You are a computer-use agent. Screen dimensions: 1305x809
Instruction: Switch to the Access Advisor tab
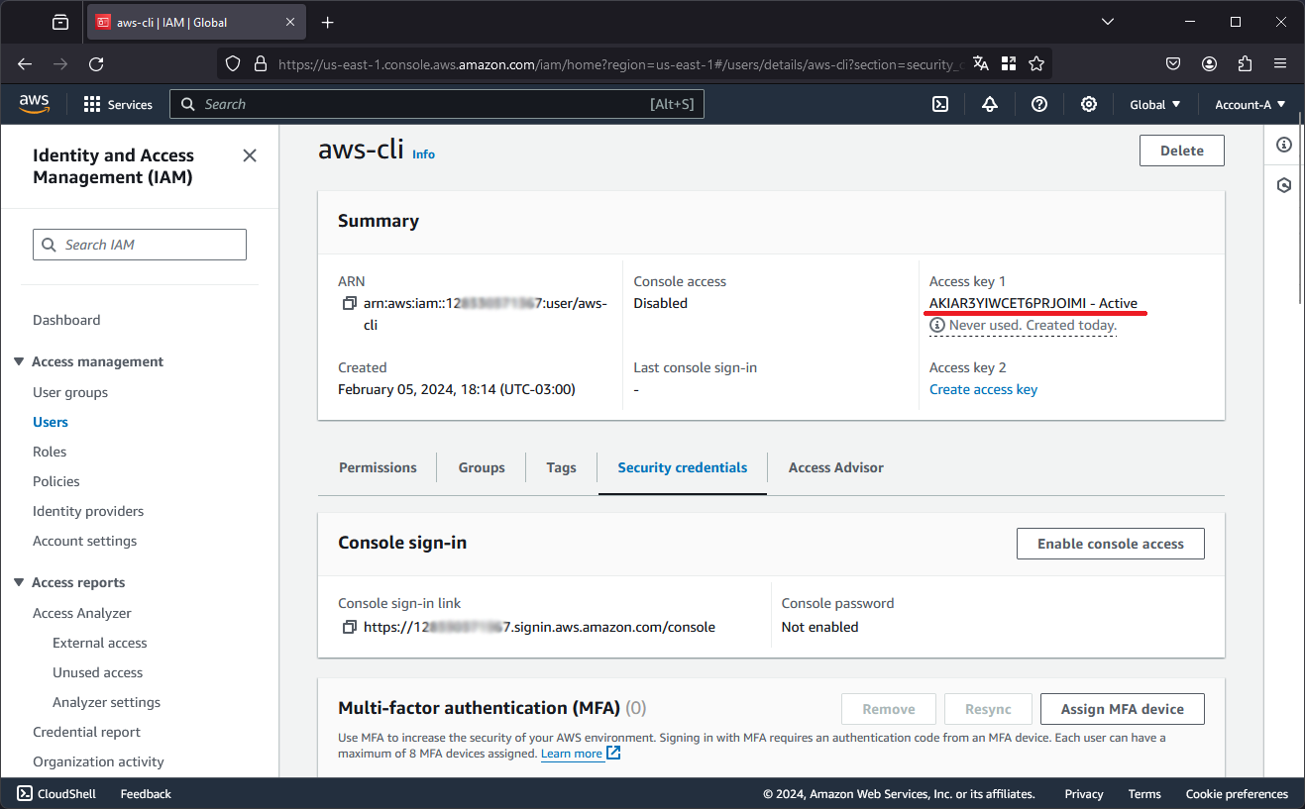[836, 467]
